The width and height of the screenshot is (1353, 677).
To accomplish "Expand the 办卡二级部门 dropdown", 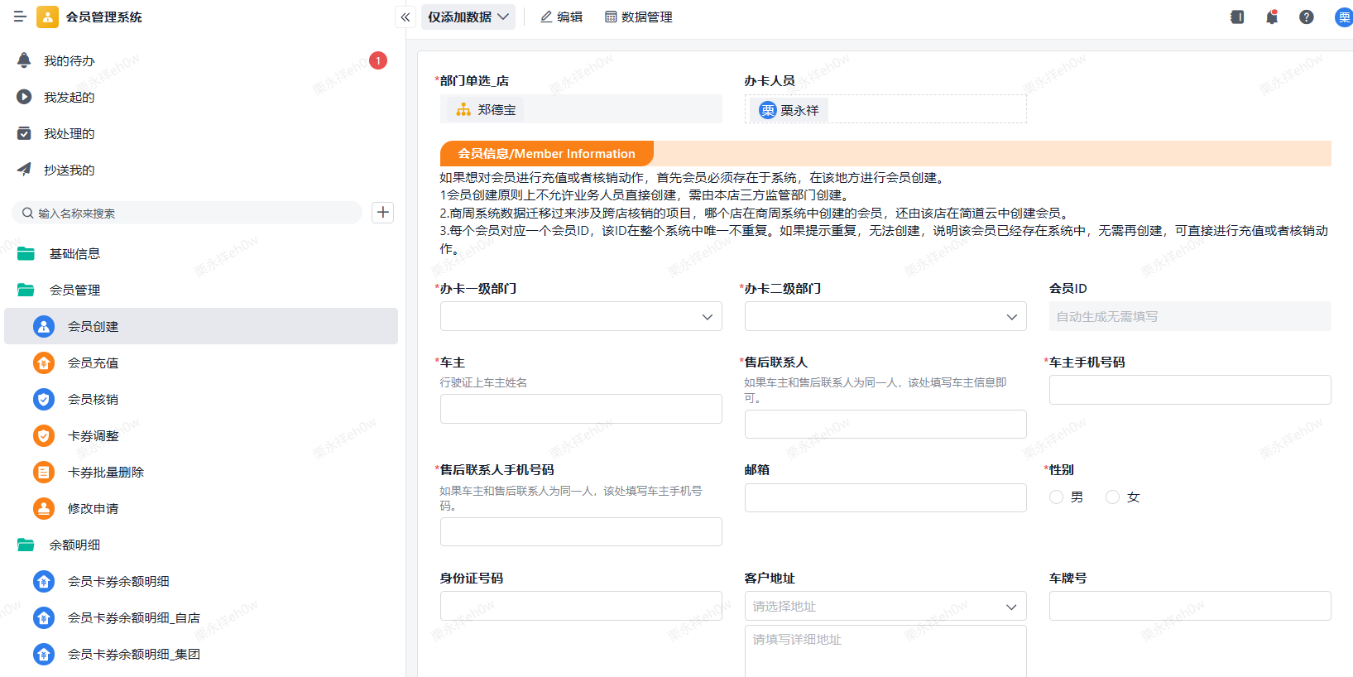I will pyautogui.click(x=885, y=316).
